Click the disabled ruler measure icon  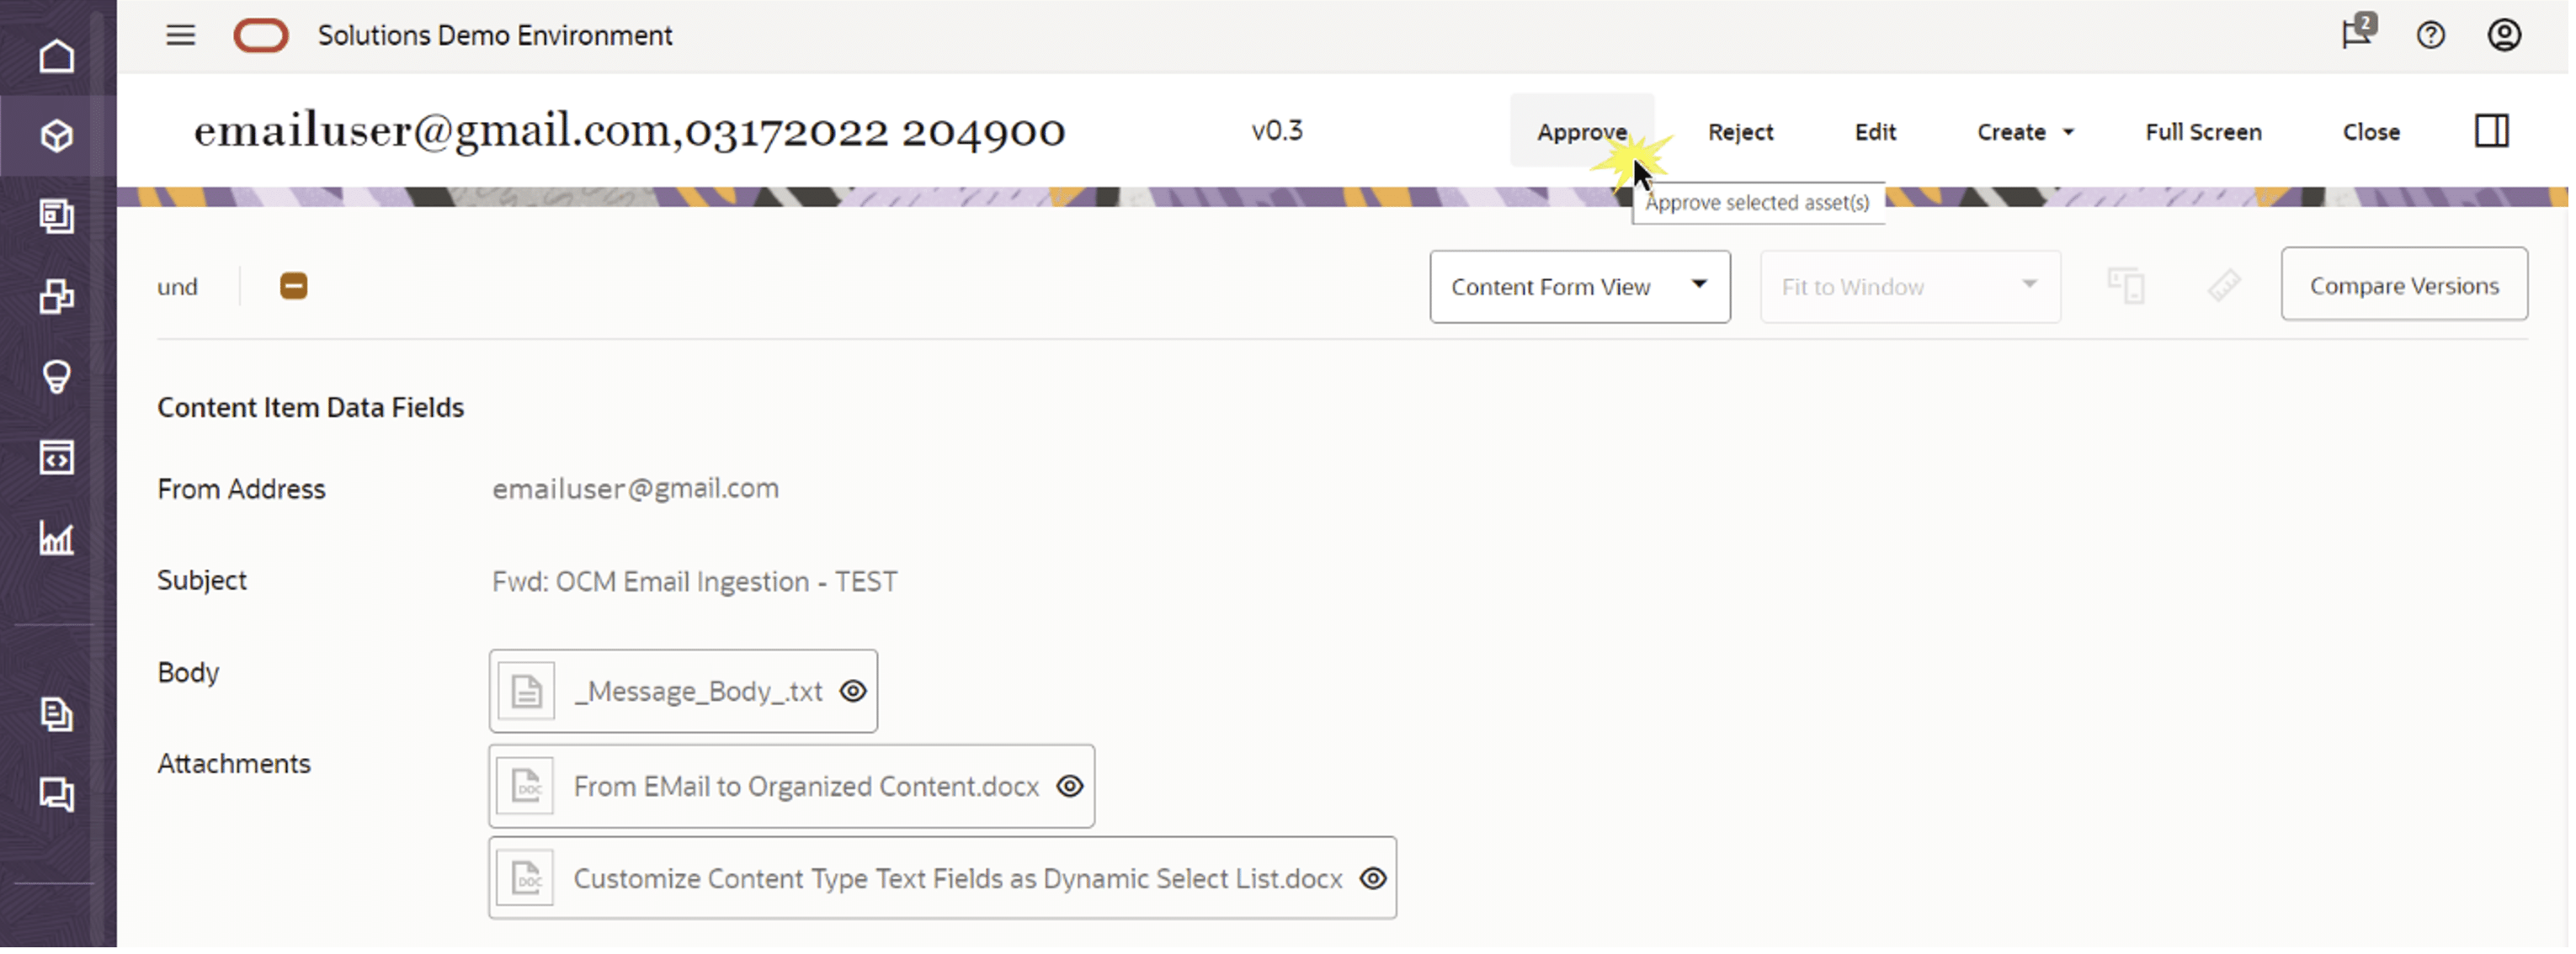pos(2224,287)
